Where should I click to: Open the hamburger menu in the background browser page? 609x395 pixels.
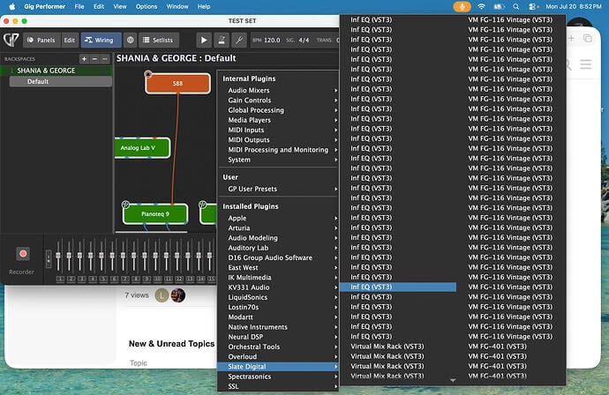point(586,64)
